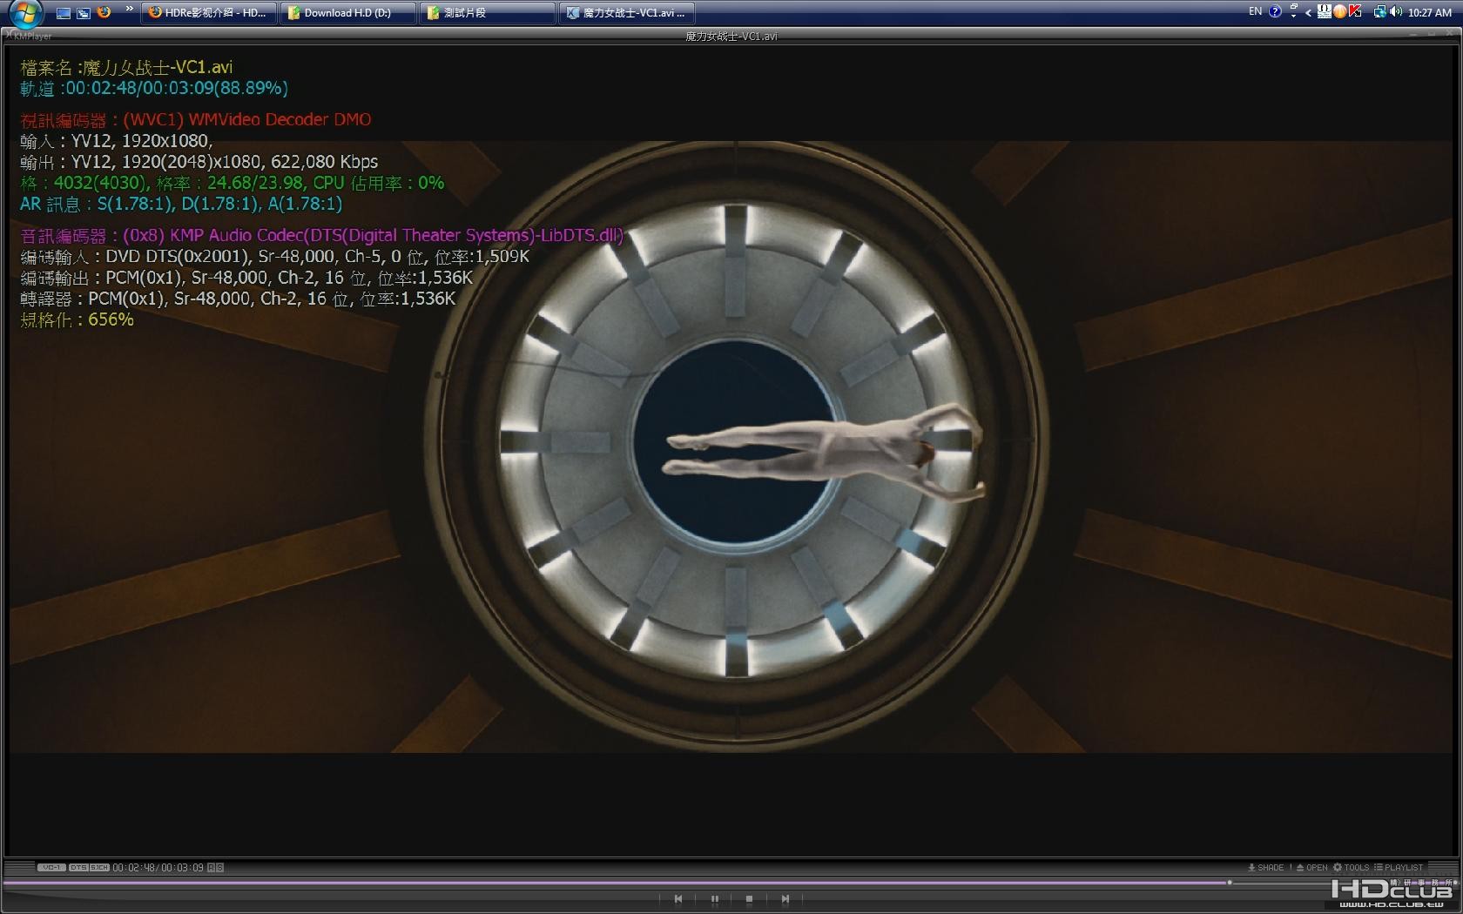Switch to 測試片段 folder taskbar window
Image resolution: width=1463 pixels, height=914 pixels.
pyautogui.click(x=488, y=13)
